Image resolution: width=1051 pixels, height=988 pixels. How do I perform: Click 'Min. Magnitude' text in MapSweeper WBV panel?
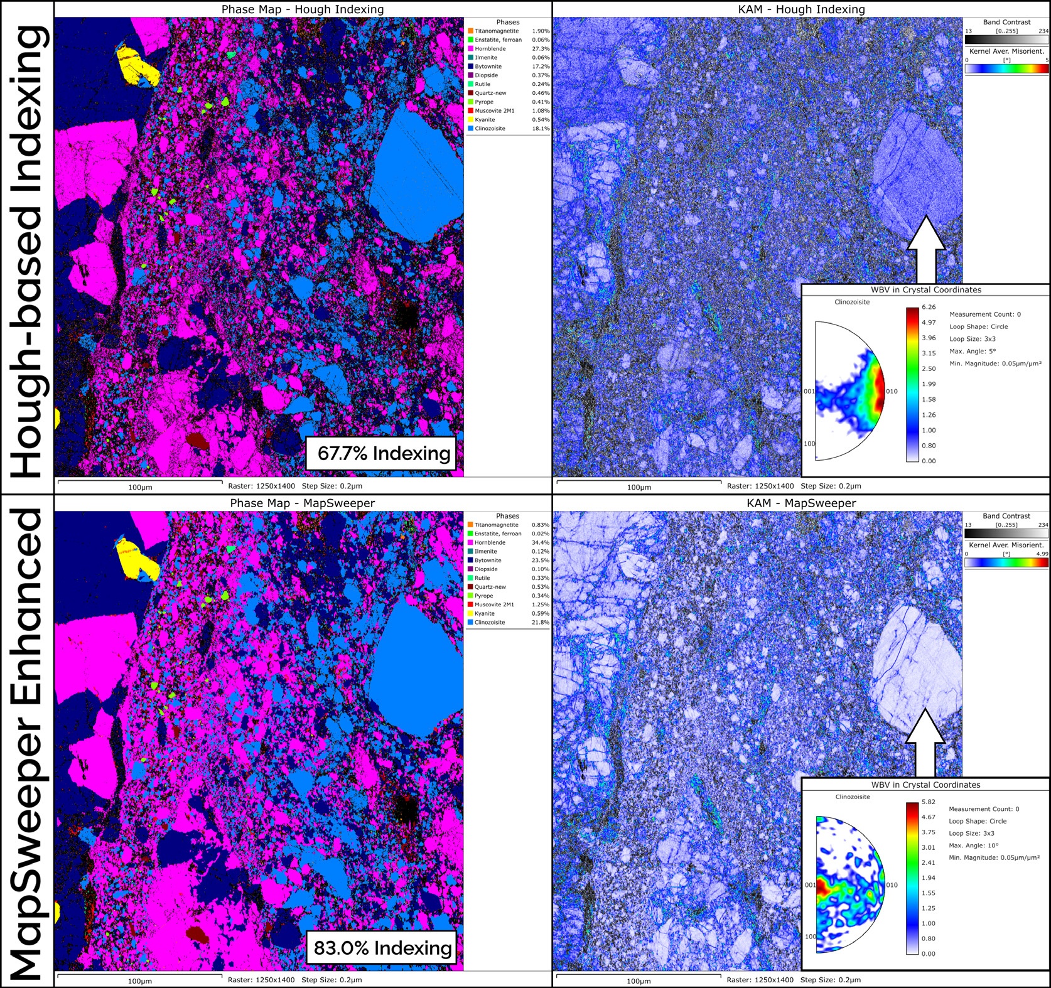tap(994, 857)
